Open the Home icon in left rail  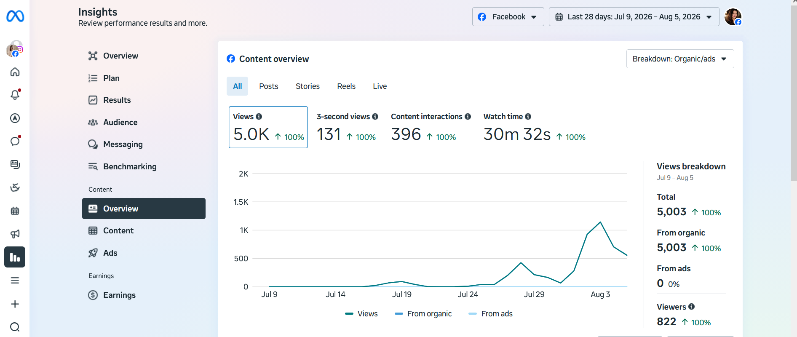pos(15,72)
